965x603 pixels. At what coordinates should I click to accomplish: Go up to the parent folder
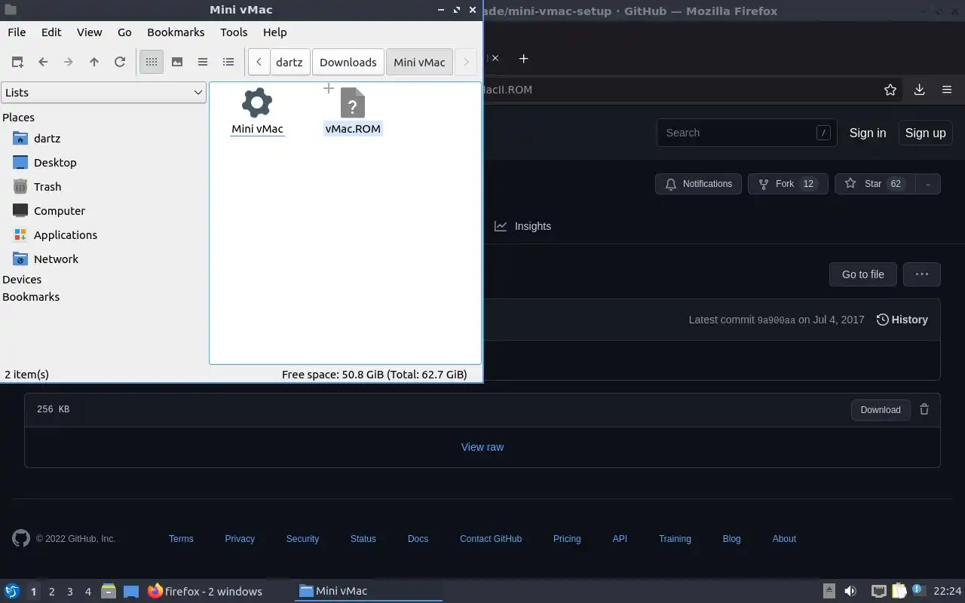(x=94, y=63)
